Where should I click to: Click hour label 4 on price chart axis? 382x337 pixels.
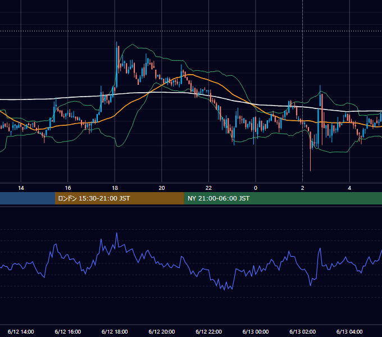(349, 188)
